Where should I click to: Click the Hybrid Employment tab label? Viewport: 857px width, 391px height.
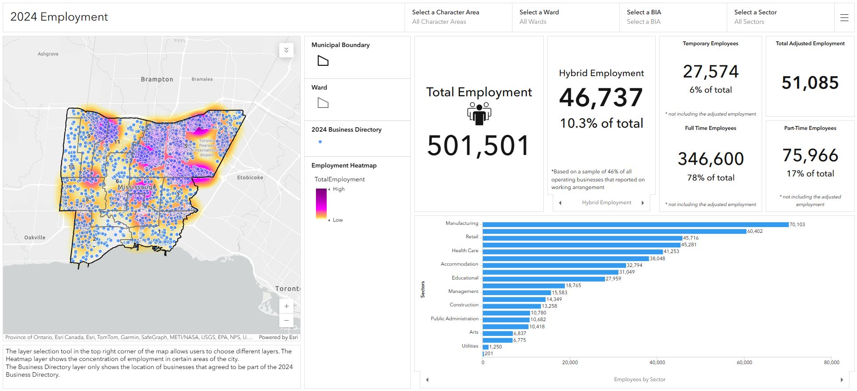[606, 202]
